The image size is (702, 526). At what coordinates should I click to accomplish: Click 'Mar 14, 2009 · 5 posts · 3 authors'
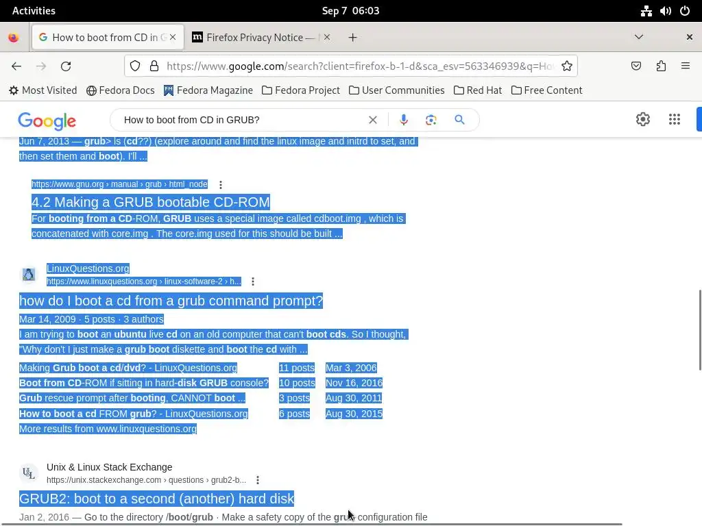pos(91,319)
